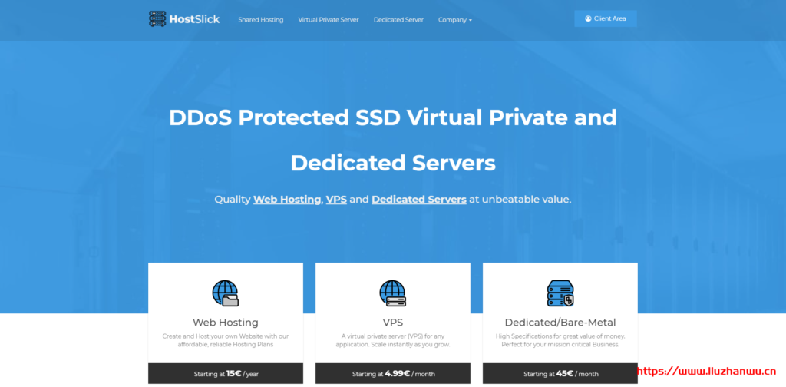Viewport: 786px width, 387px height.
Task: Click the VPS card title
Action: tap(392, 322)
